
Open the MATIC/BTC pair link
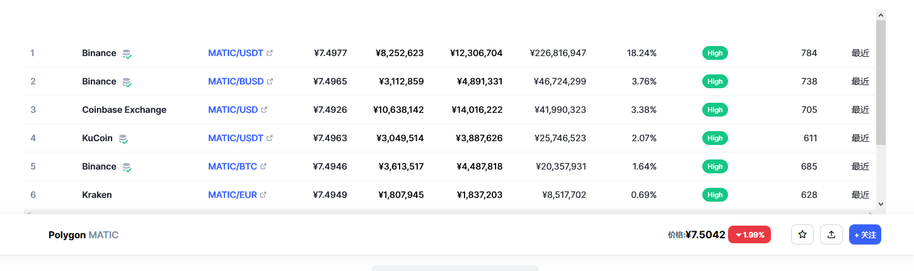(233, 166)
